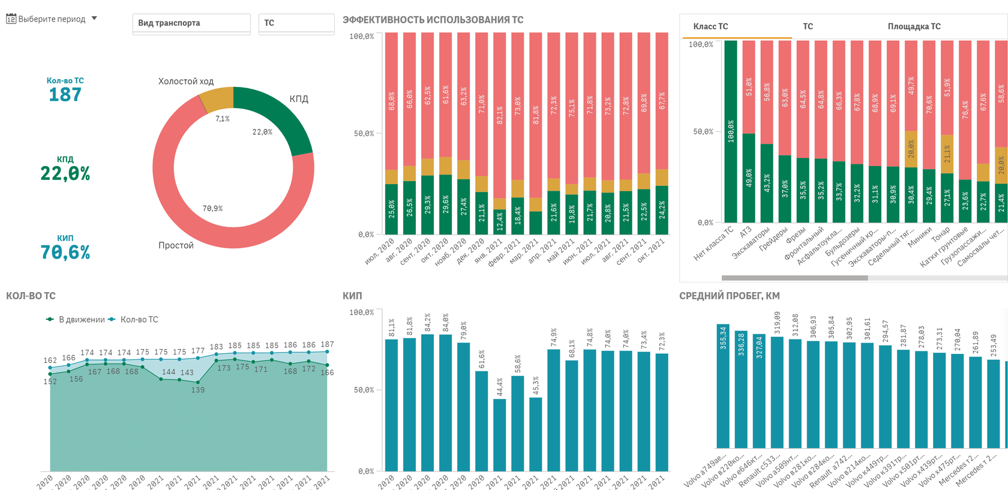The height and width of the screenshot is (490, 1008).
Task: Click the Грейдеры axis label
Action: tap(773, 239)
